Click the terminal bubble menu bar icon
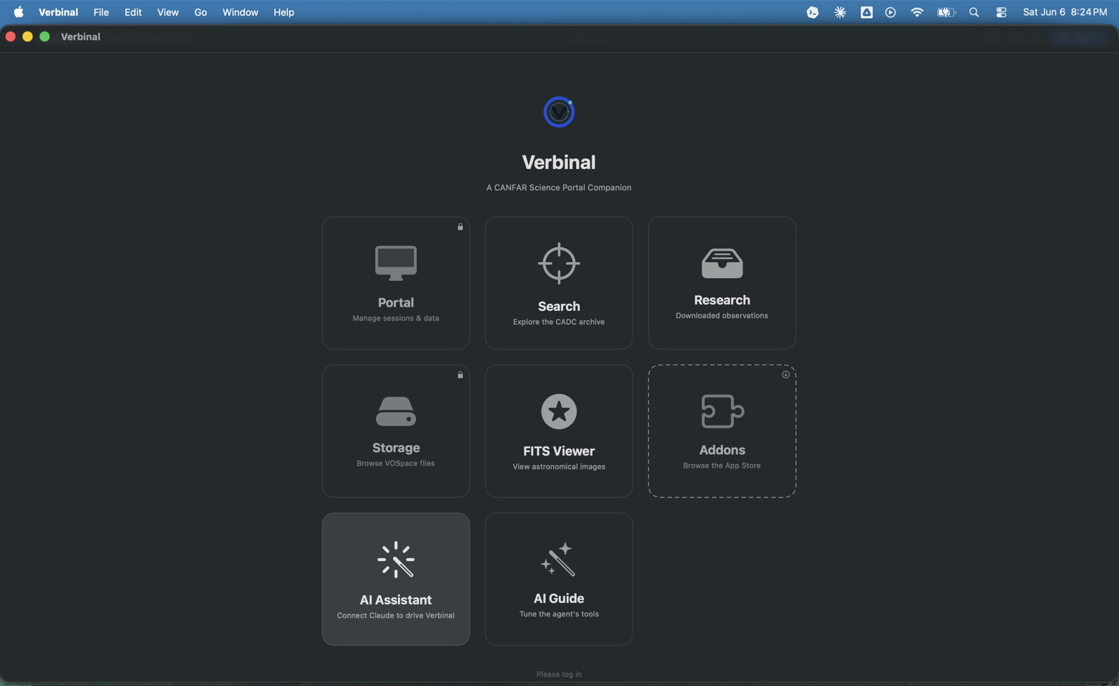1119x686 pixels. (813, 12)
